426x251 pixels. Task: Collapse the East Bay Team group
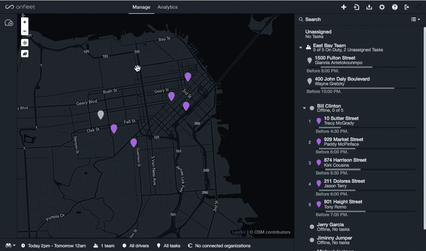(301, 47)
